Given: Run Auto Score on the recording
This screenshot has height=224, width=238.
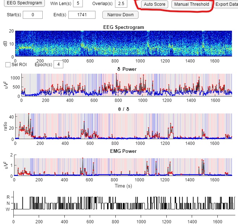Looking at the screenshot, I should tap(154, 4).
